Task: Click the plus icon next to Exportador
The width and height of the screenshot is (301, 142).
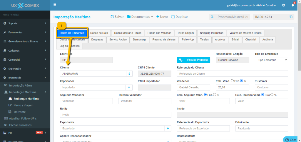Action: coord(168,129)
